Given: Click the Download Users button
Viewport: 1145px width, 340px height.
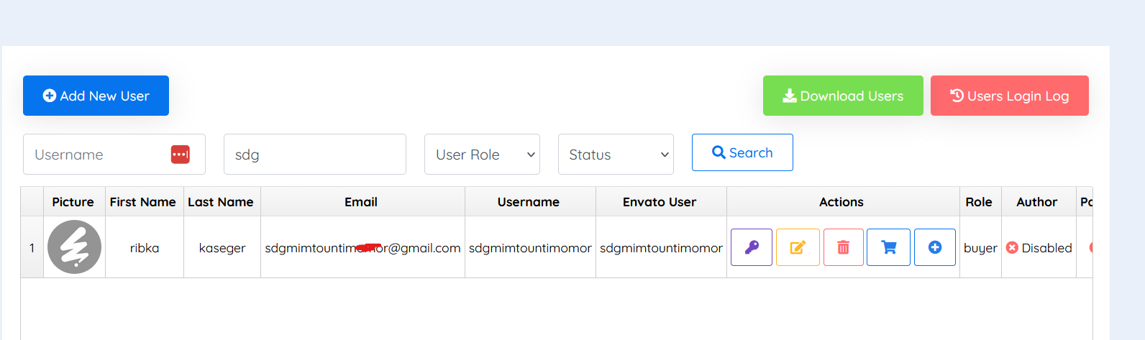Looking at the screenshot, I should tap(842, 96).
